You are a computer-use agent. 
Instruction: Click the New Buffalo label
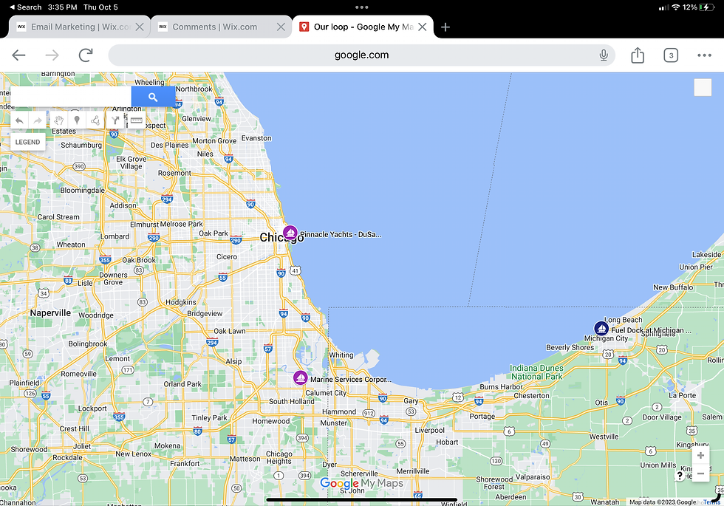(x=673, y=287)
